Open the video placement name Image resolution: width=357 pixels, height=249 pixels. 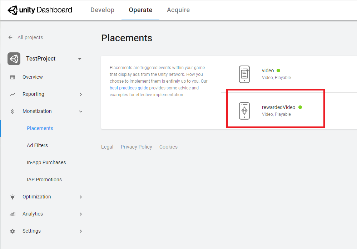268,71
